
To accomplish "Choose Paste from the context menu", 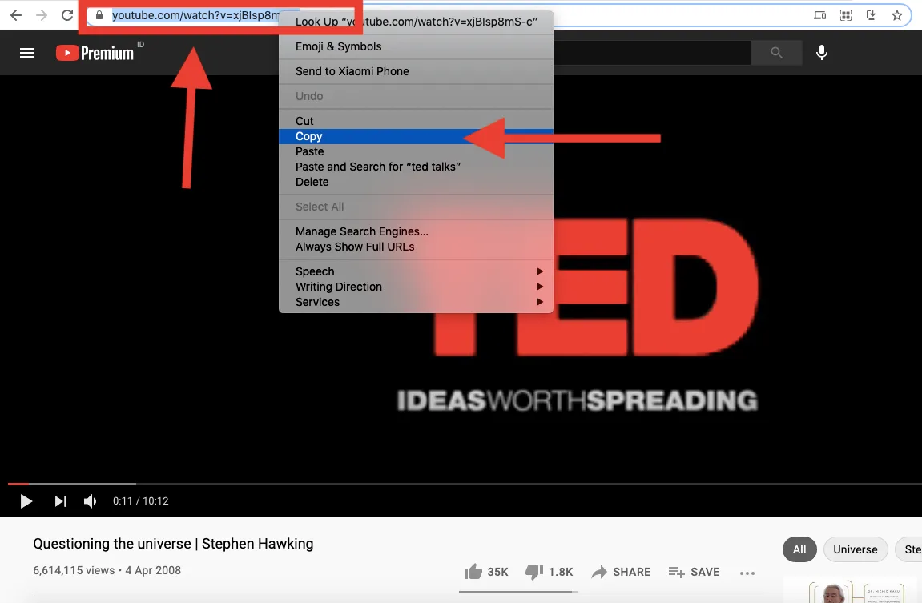I will pyautogui.click(x=416, y=151).
